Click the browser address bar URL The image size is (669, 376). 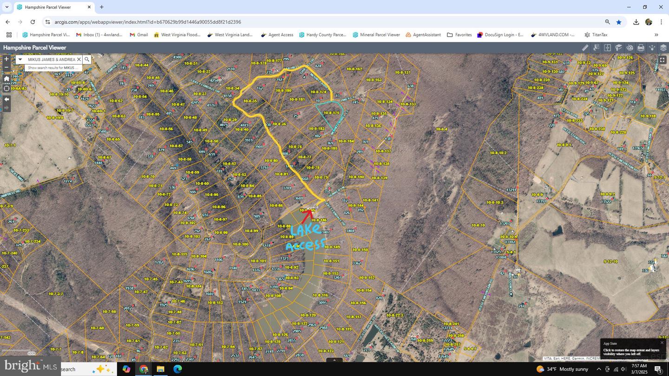pyautogui.click(x=148, y=22)
